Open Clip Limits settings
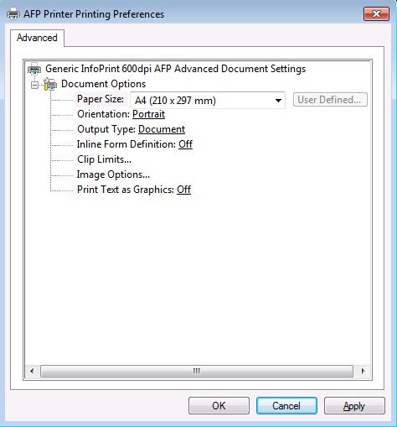 coord(104,159)
